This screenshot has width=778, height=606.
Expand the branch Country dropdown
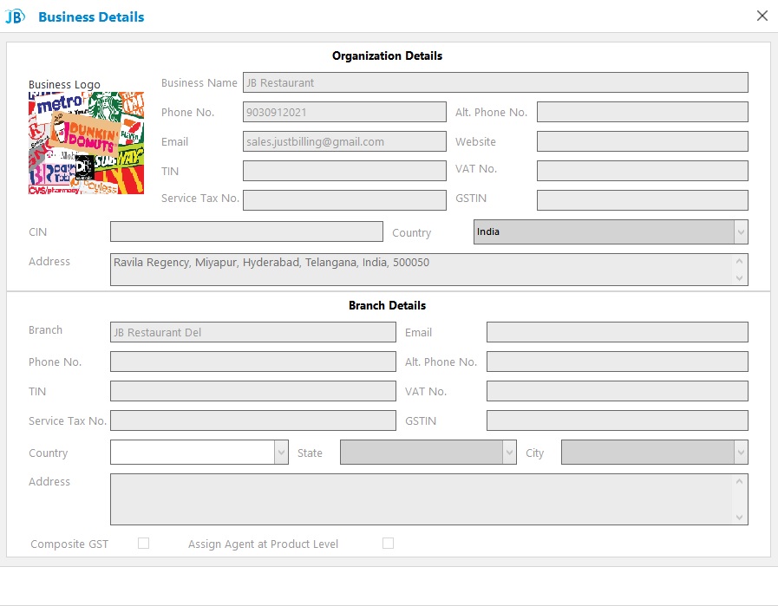199,453
